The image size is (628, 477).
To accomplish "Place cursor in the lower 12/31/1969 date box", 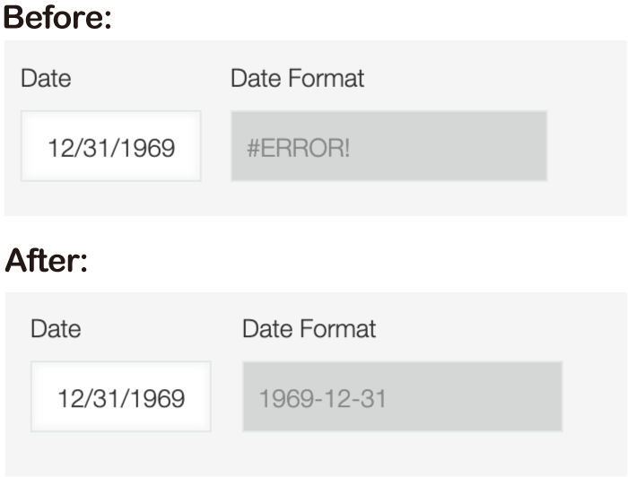I will pos(121,397).
